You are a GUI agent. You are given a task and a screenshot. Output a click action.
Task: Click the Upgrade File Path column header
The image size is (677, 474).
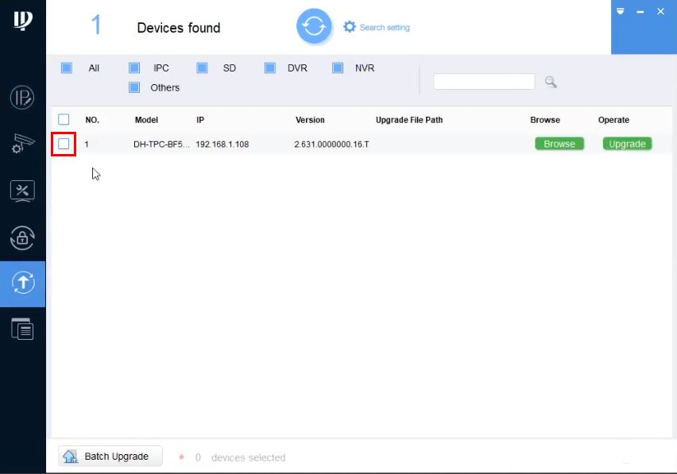(x=409, y=120)
